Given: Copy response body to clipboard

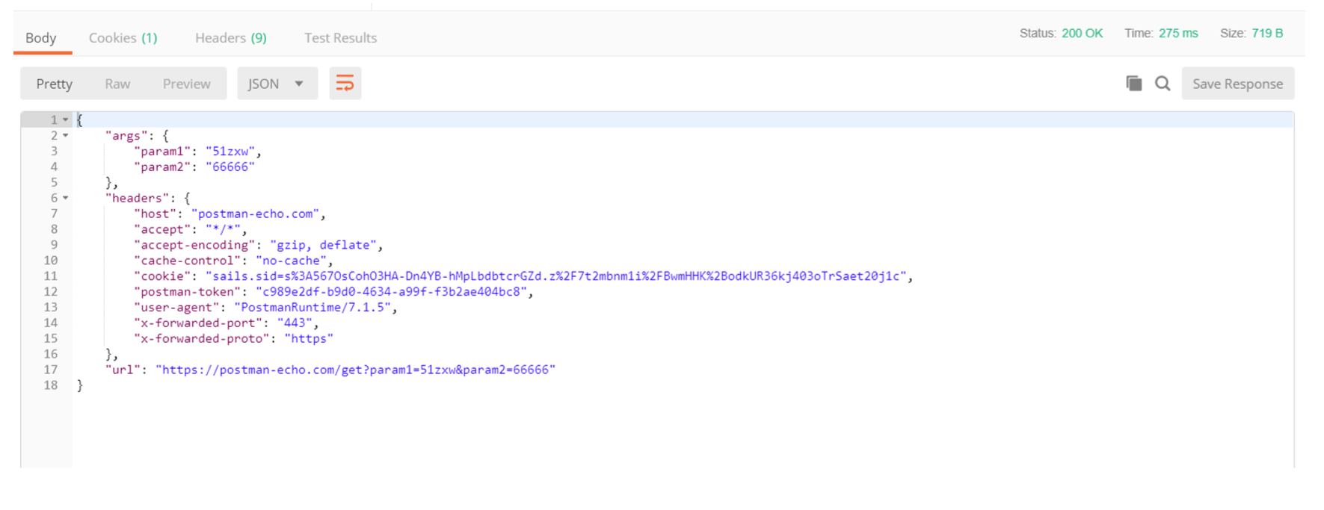Looking at the screenshot, I should click(x=1133, y=84).
